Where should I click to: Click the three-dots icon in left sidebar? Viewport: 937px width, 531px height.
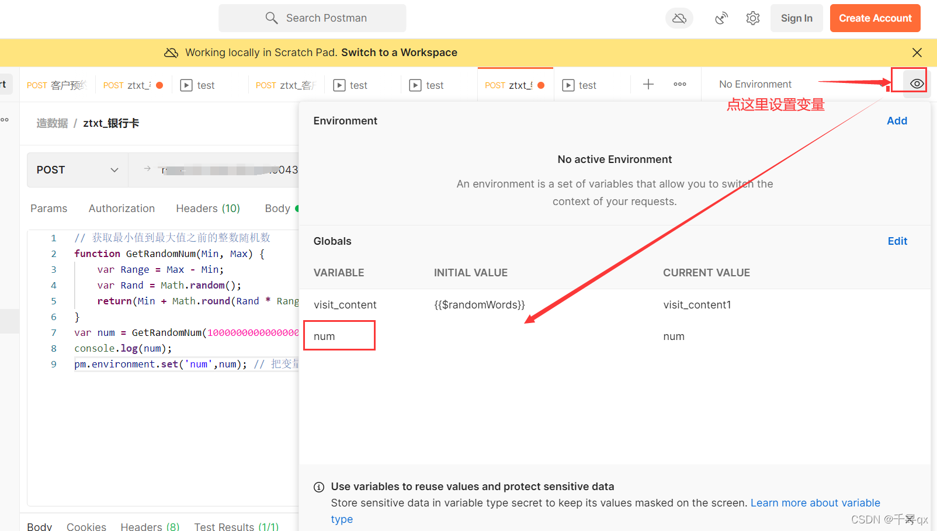[5, 120]
